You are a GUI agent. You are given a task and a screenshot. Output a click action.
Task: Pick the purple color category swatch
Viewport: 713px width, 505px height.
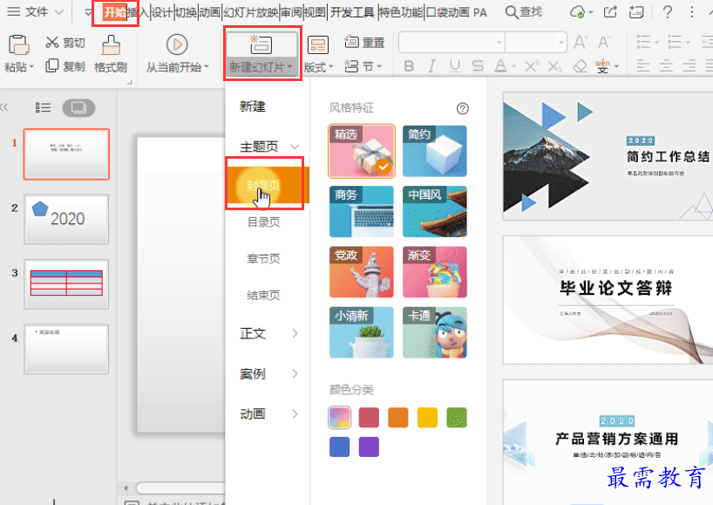[369, 447]
